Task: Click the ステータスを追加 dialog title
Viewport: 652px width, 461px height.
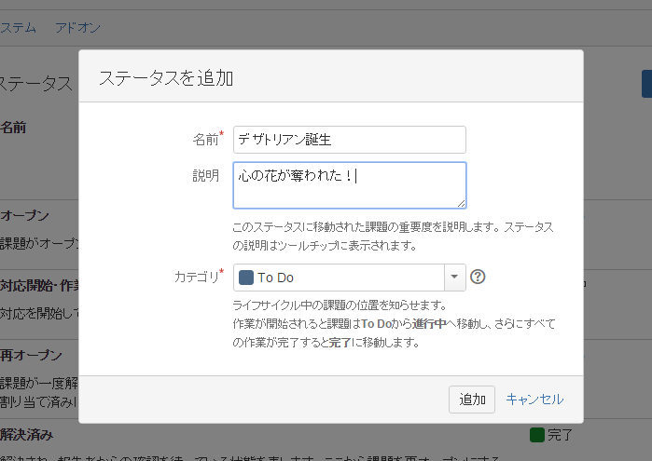Action: click(166, 78)
